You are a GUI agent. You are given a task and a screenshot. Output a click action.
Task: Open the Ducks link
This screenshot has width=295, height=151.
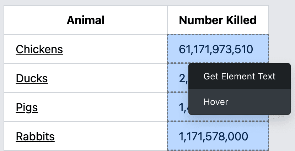point(32,78)
